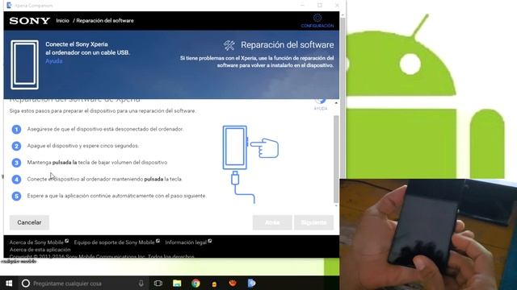Viewport: 517px width, 290px height.
Task: Click step 1 text about disconnecting the device
Action: pyautogui.click(x=105, y=129)
